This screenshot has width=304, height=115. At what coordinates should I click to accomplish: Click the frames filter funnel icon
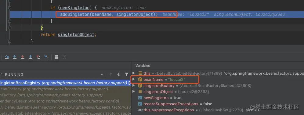[x=127, y=74]
